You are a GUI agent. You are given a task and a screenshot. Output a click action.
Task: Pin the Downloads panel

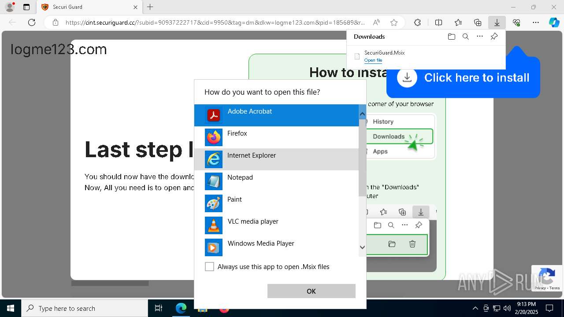[494, 37]
